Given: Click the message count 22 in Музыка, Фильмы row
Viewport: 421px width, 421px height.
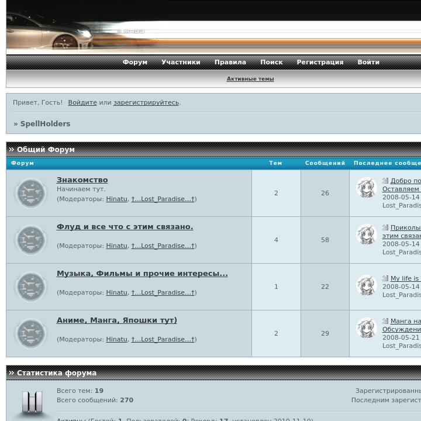Looking at the screenshot, I should point(325,287).
